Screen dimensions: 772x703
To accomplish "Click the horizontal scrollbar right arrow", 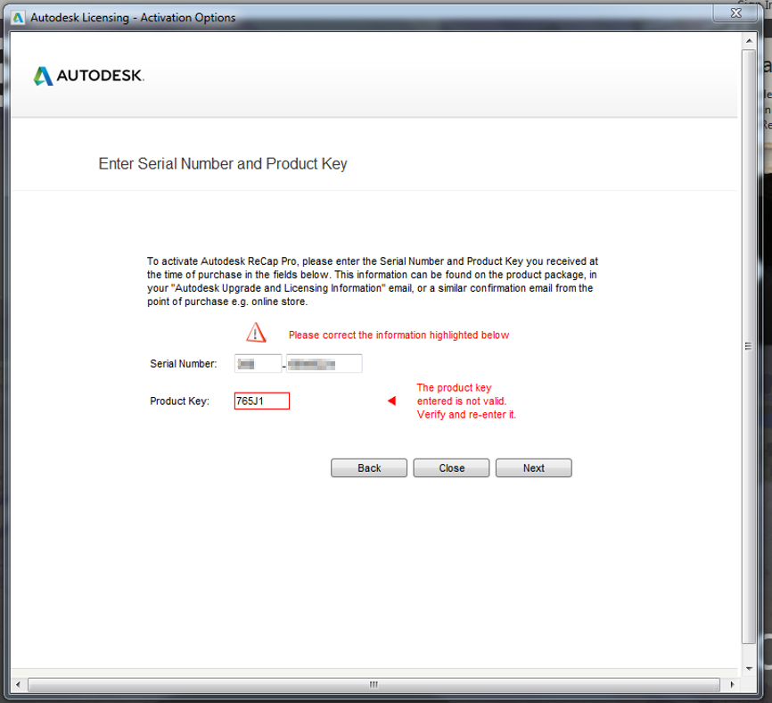I will pyautogui.click(x=732, y=684).
